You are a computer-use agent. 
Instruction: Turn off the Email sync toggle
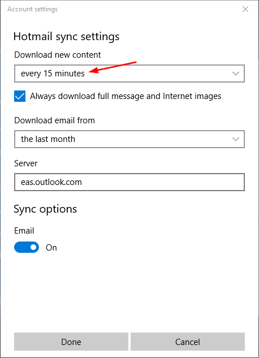point(27,247)
